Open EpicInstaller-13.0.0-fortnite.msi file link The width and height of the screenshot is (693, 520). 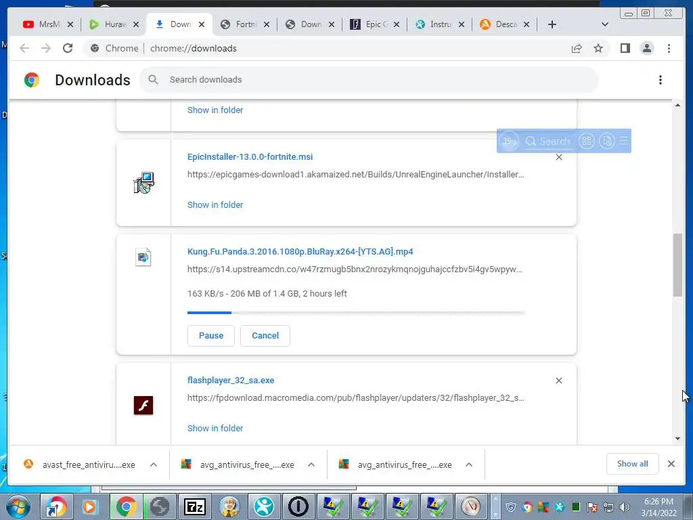pos(250,156)
